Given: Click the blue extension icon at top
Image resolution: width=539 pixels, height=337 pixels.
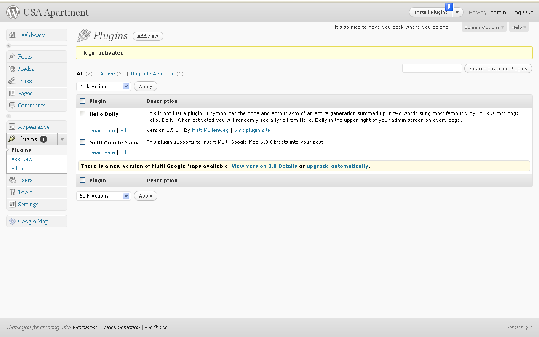Looking at the screenshot, I should (x=449, y=6).
